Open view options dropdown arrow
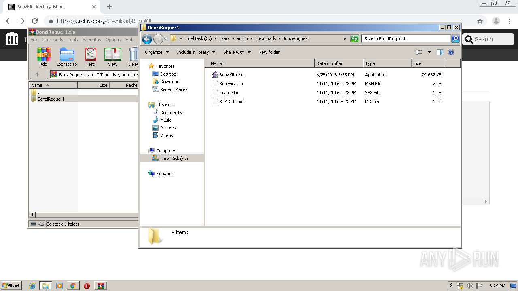 coord(429,52)
